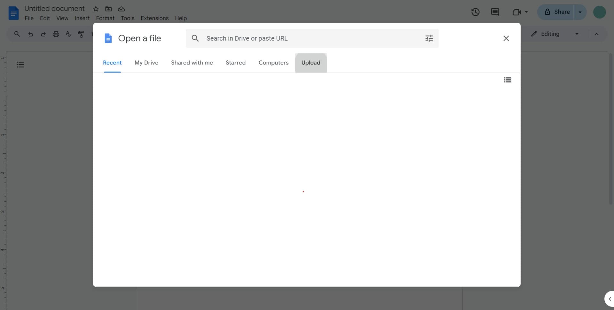This screenshot has height=310, width=614.
Task: Open the Share options dropdown arrow
Action: pyautogui.click(x=580, y=12)
